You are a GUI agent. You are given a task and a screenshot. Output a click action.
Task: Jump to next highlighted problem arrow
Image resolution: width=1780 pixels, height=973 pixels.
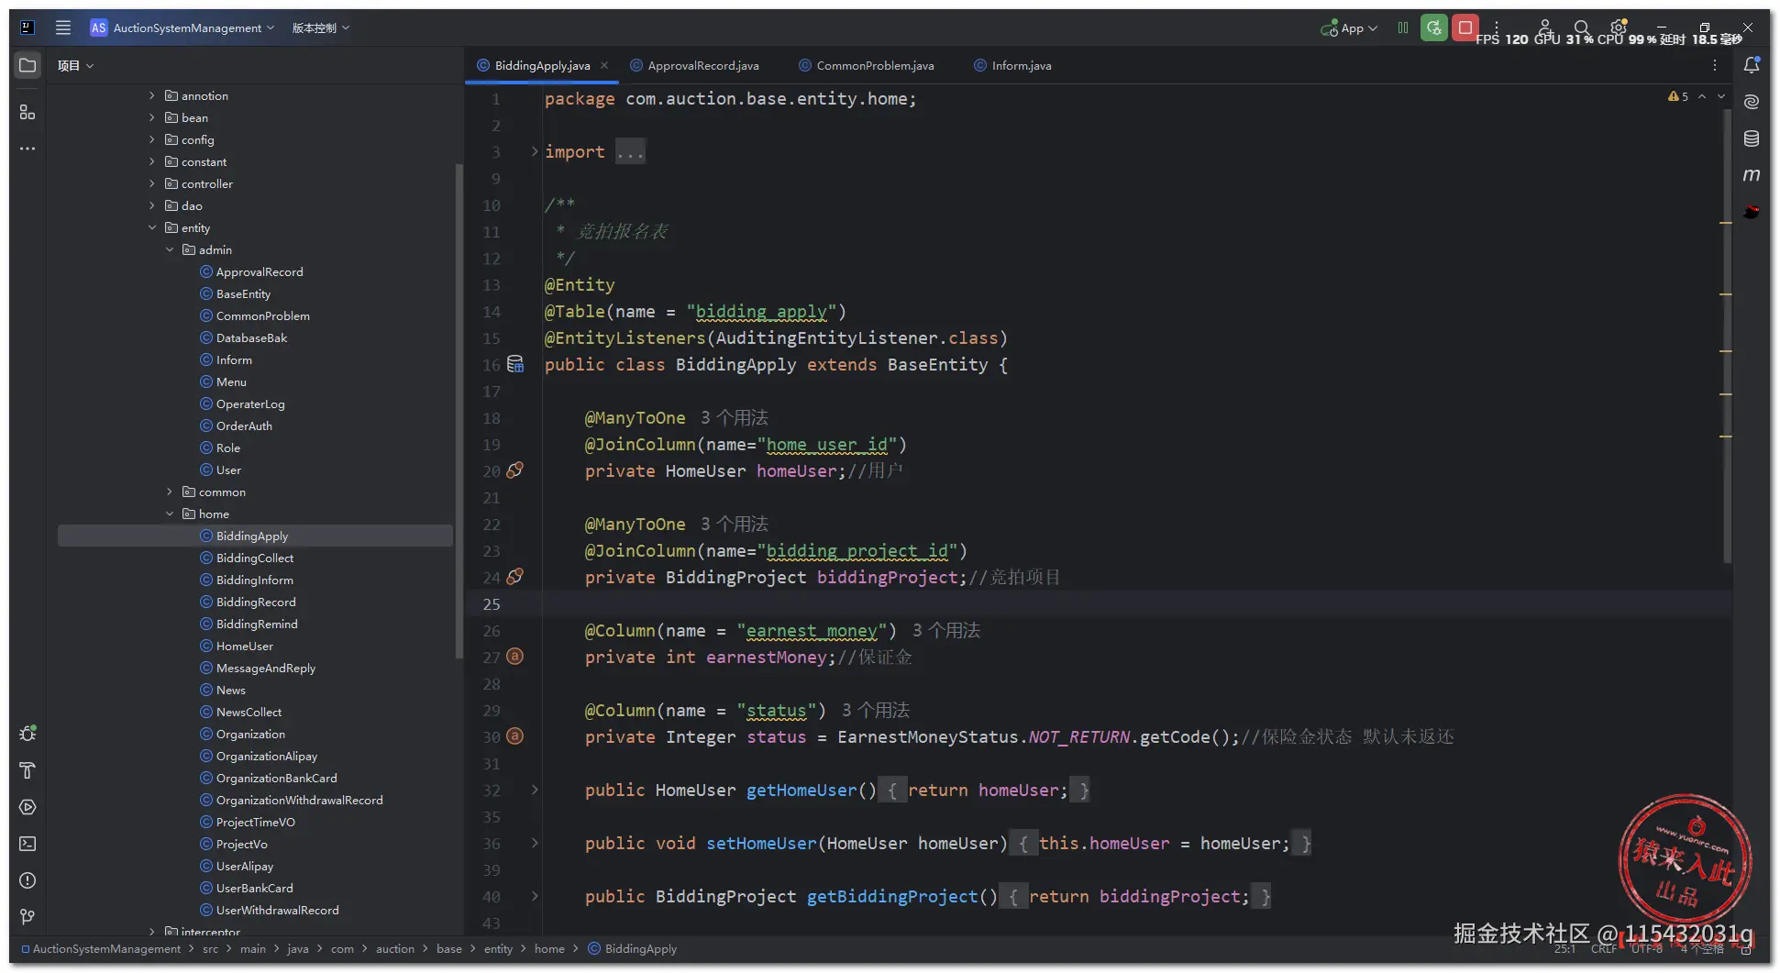1721,96
